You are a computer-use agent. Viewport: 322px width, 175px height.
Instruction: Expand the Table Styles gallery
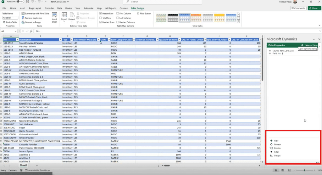coord(238,21)
